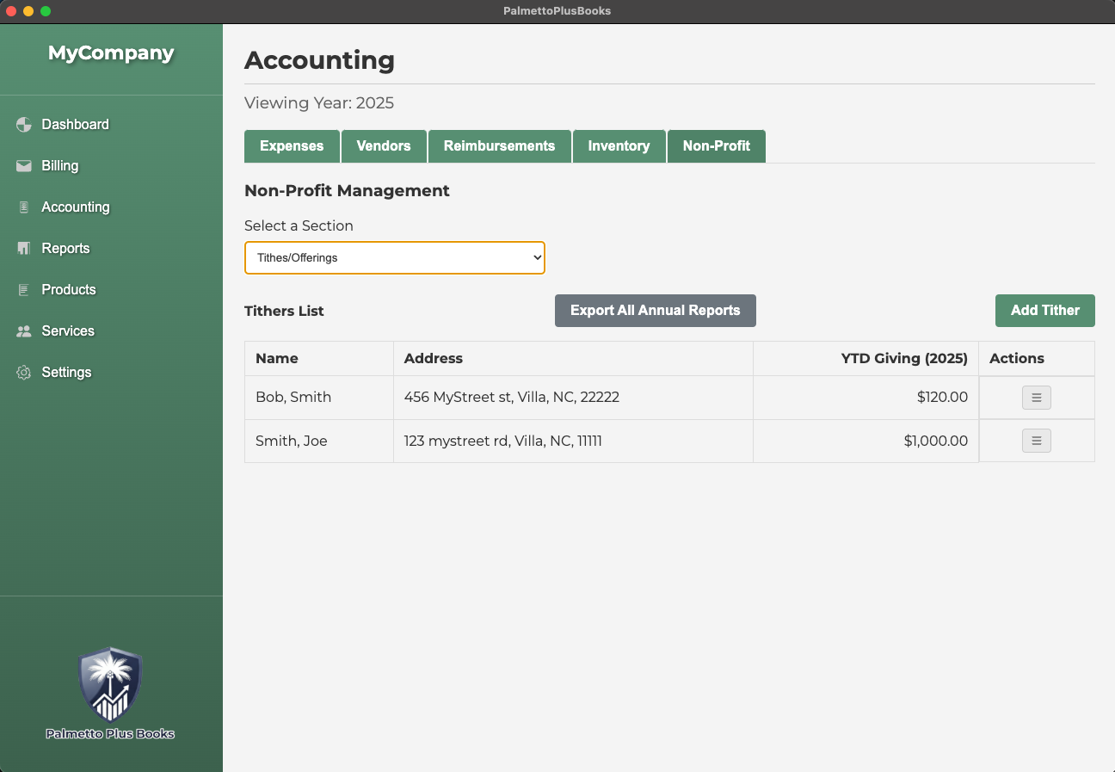Click the Palmetto Plus Books shield logo
Viewport: 1115px width, 772px height.
point(110,685)
